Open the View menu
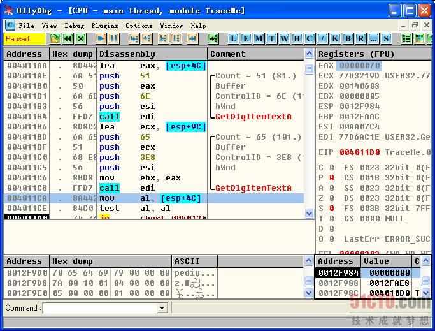 click(x=50, y=26)
